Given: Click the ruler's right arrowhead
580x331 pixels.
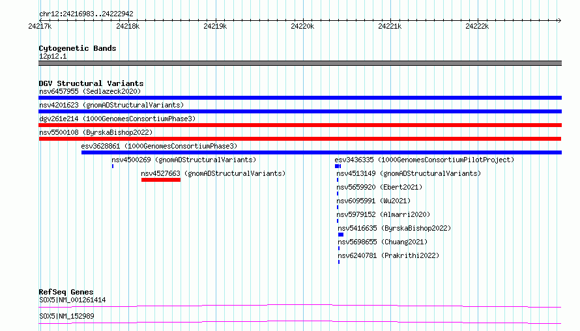Looking at the screenshot, I should 560,20.
